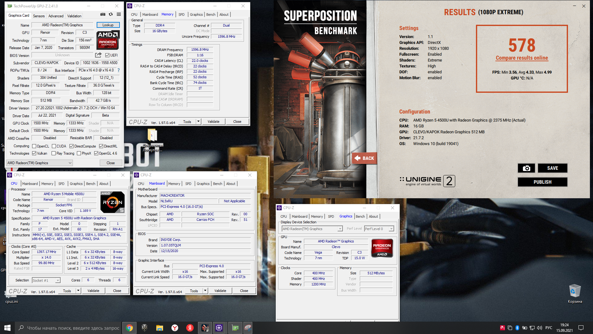Screen dimensions: 593x334
Task: Open Bench tab in CPU-Z Mainboard window
Action: point(217,184)
